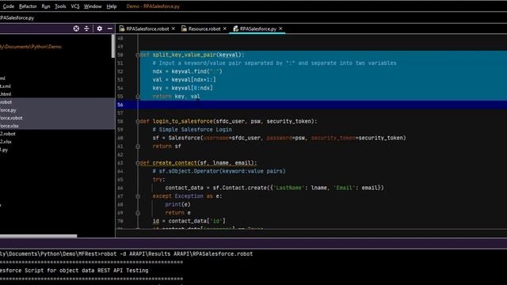Click 'ndx = keyval.find' on line 52
The image size is (507, 285).
point(181,71)
